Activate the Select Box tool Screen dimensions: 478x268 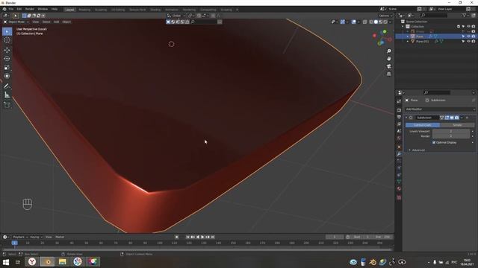pos(7,31)
